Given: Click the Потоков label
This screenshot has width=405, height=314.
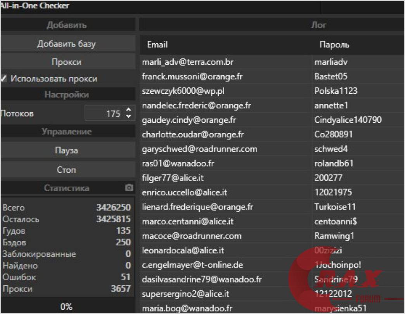Looking at the screenshot, I should [x=17, y=113].
